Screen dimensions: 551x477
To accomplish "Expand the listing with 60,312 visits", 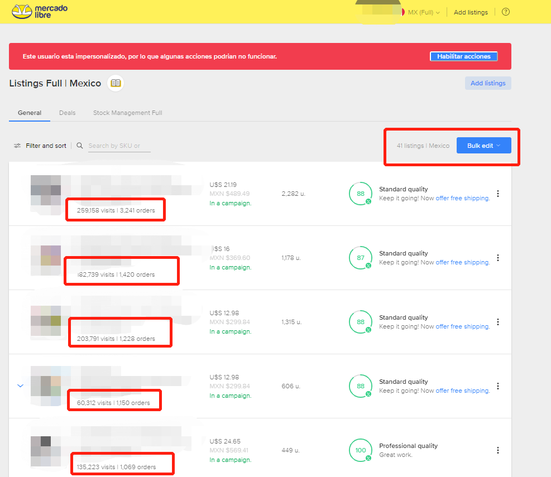I will point(21,386).
